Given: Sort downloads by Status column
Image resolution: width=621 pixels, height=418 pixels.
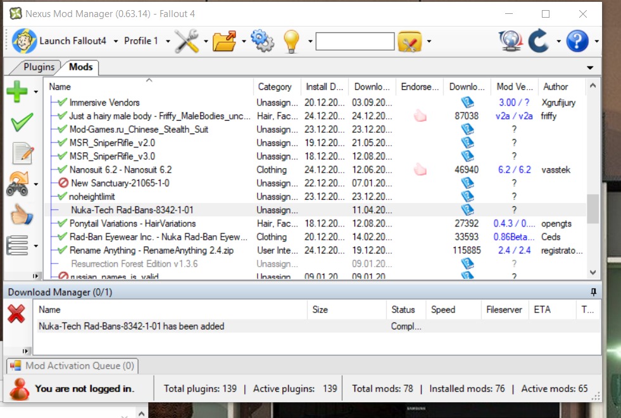Looking at the screenshot, I should point(406,310).
